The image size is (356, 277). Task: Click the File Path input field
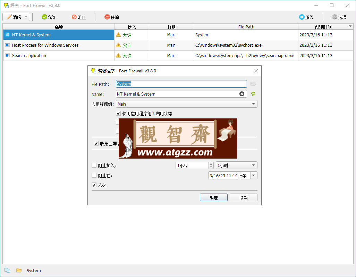coord(181,84)
